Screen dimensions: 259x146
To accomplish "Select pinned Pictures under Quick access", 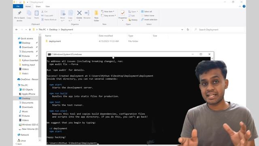I will coord(24,56).
